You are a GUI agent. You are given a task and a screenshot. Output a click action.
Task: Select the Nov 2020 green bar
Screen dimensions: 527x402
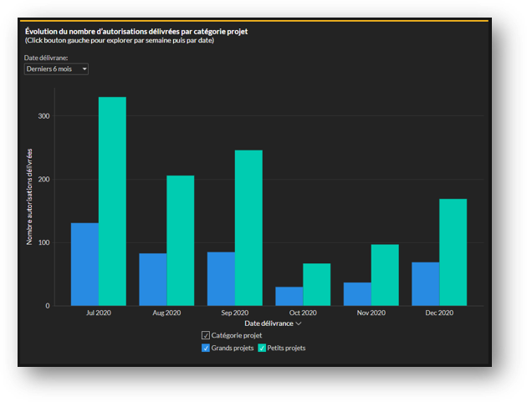(x=385, y=275)
